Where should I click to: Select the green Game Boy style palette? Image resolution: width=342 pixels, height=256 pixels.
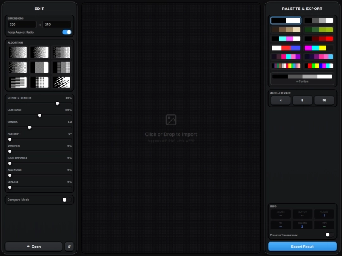click(x=319, y=30)
